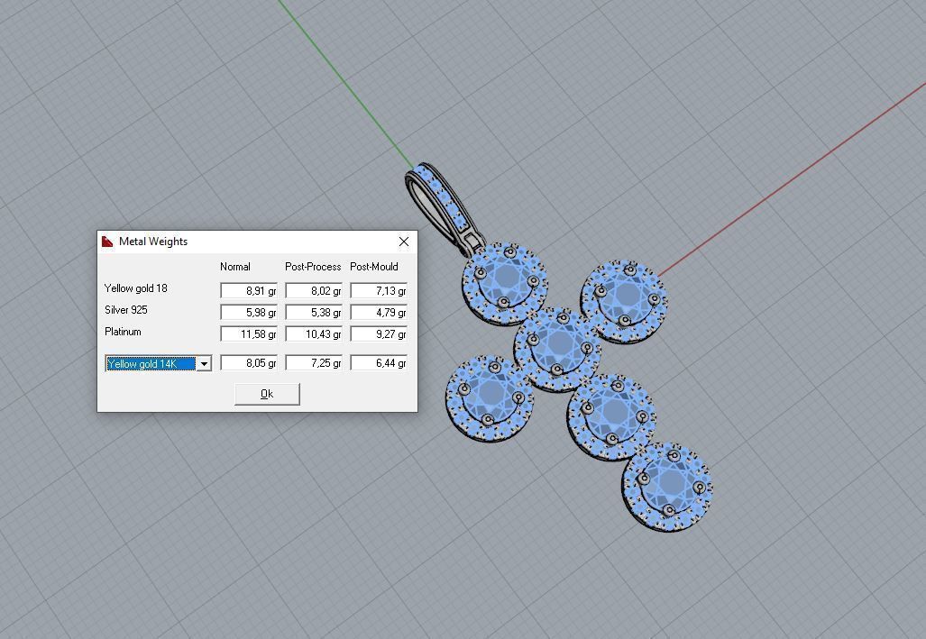Select the Platinum Normal weight field

[249, 334]
